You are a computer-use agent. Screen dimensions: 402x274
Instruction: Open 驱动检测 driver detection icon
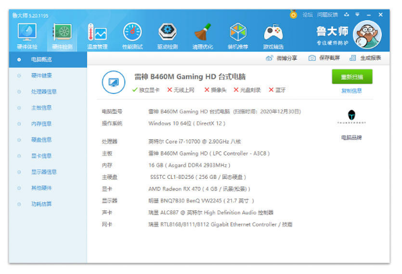click(x=167, y=32)
